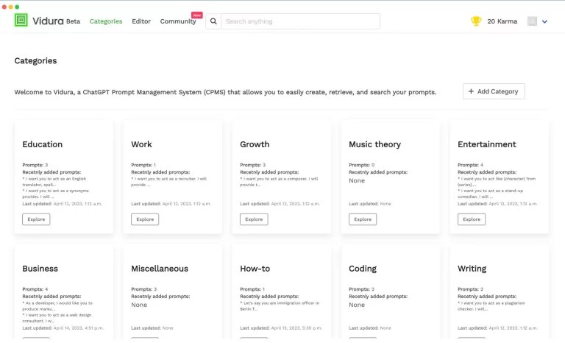Viewport: 565px width, 343px height.
Task: Click the magnifier search icon
Action: (213, 21)
